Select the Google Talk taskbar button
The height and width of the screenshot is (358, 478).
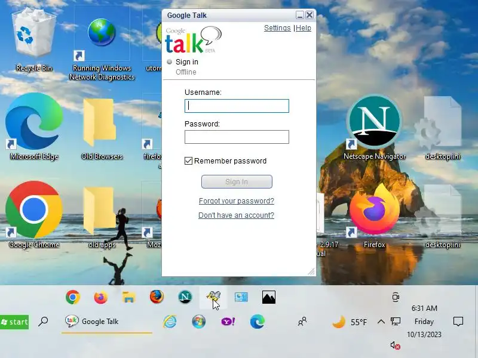pyautogui.click(x=107, y=322)
